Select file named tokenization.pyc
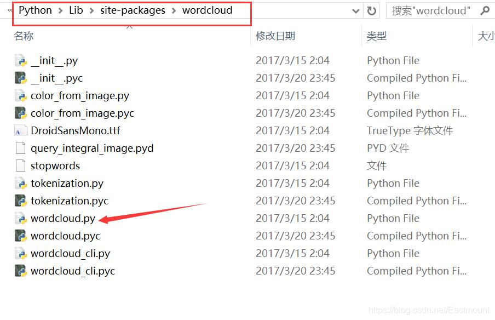This screenshot has width=495, height=320. 70,201
